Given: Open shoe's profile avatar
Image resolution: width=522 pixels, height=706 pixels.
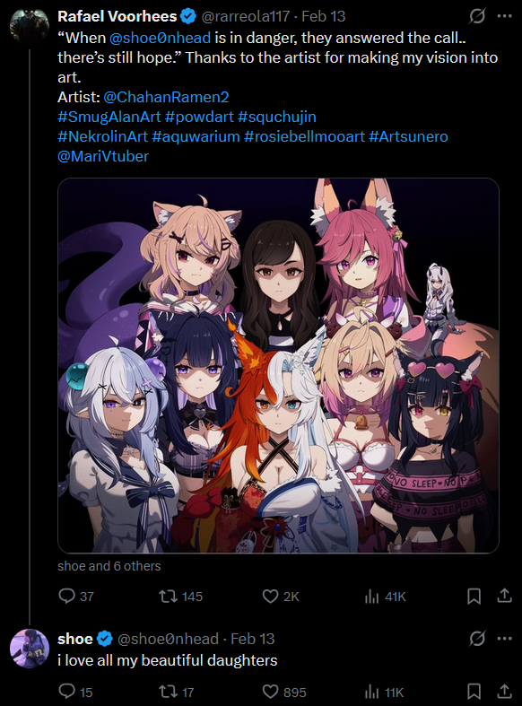Looking at the screenshot, I should pyautogui.click(x=30, y=649).
